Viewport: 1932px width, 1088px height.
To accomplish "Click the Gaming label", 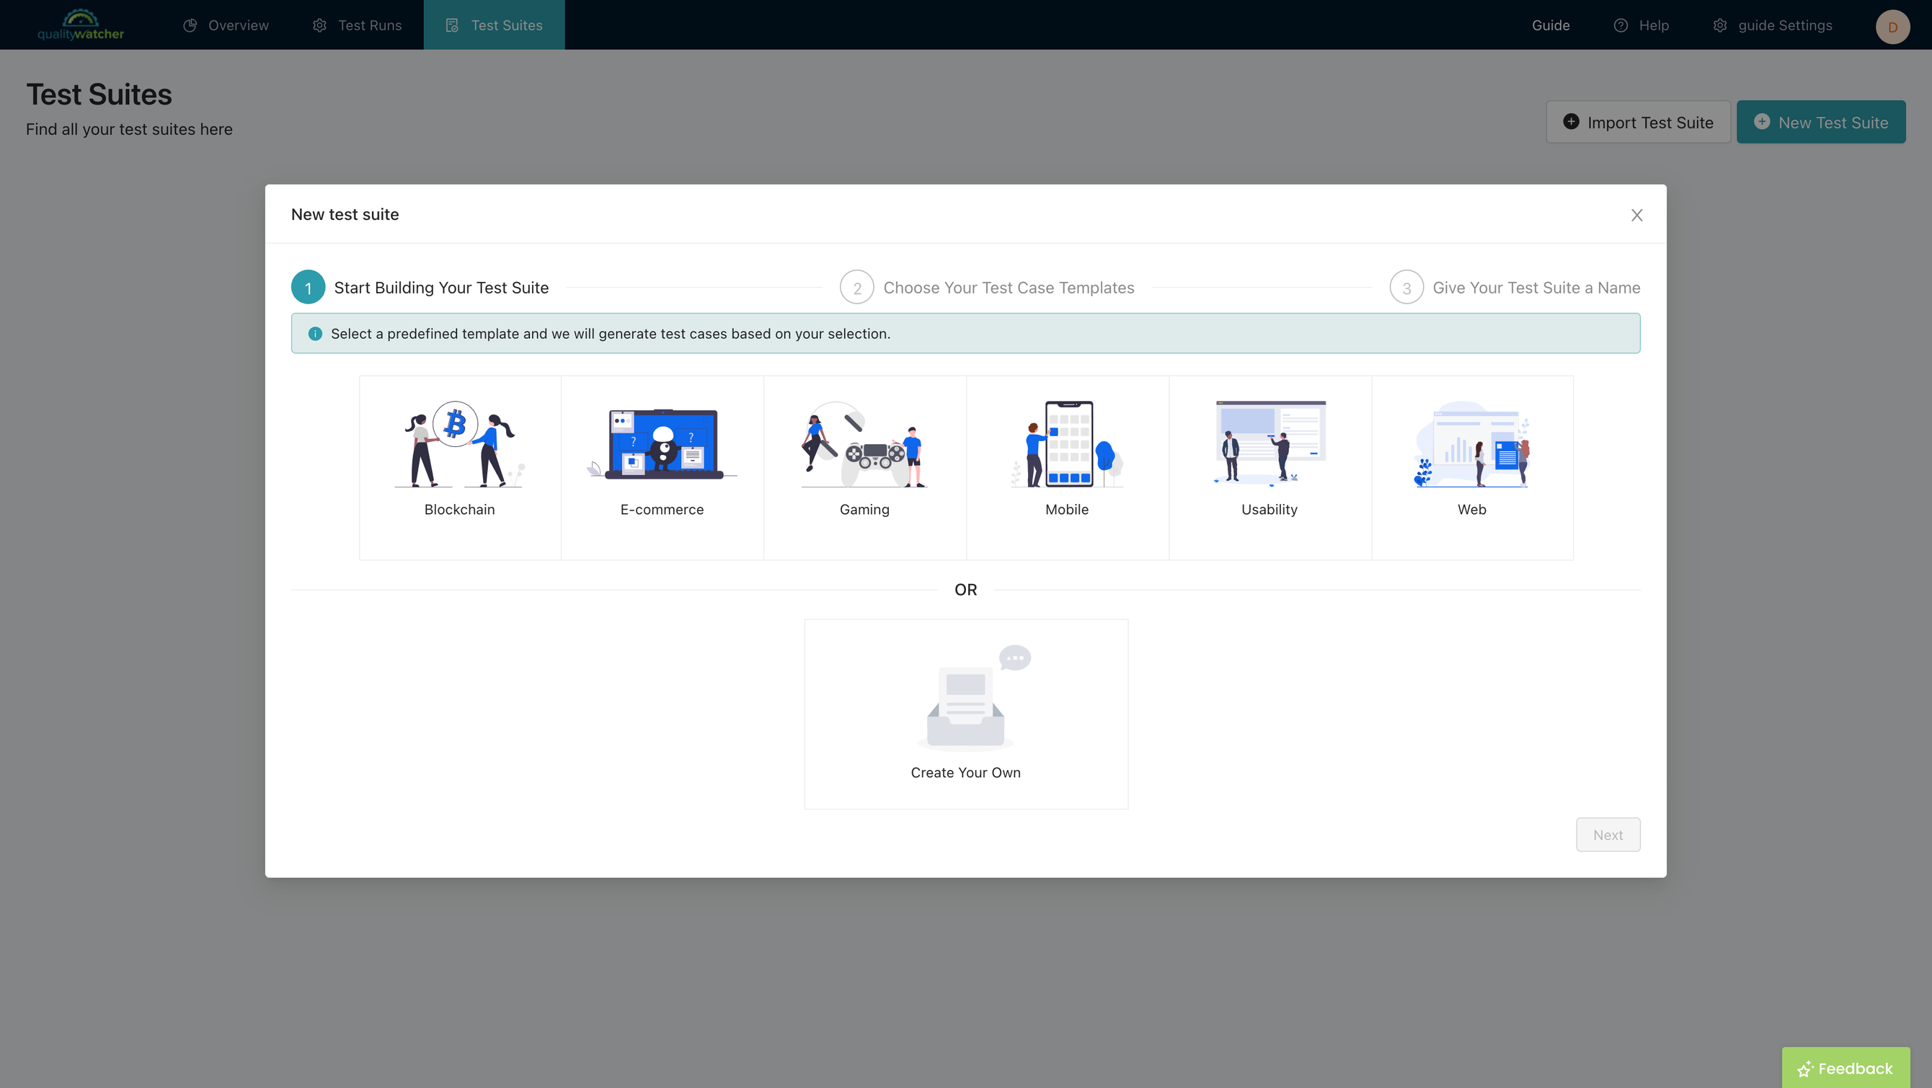I will point(864,510).
